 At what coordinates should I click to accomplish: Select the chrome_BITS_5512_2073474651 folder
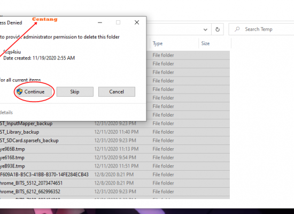[x=115, y=183]
